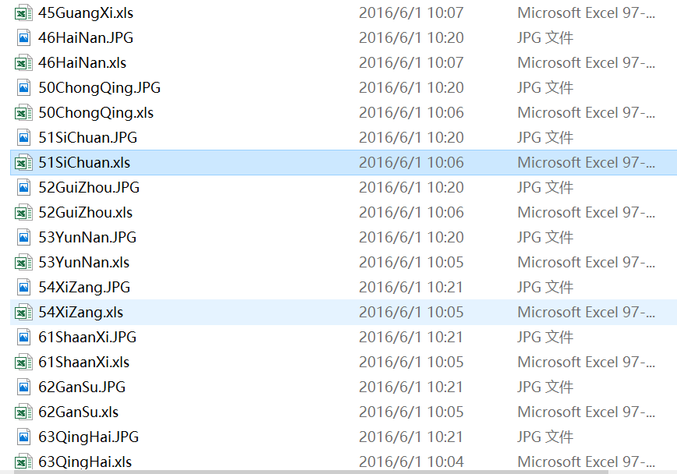This screenshot has width=677, height=474.
Task: Select the 61ShaanXi.JPG file name
Action: click(87, 338)
